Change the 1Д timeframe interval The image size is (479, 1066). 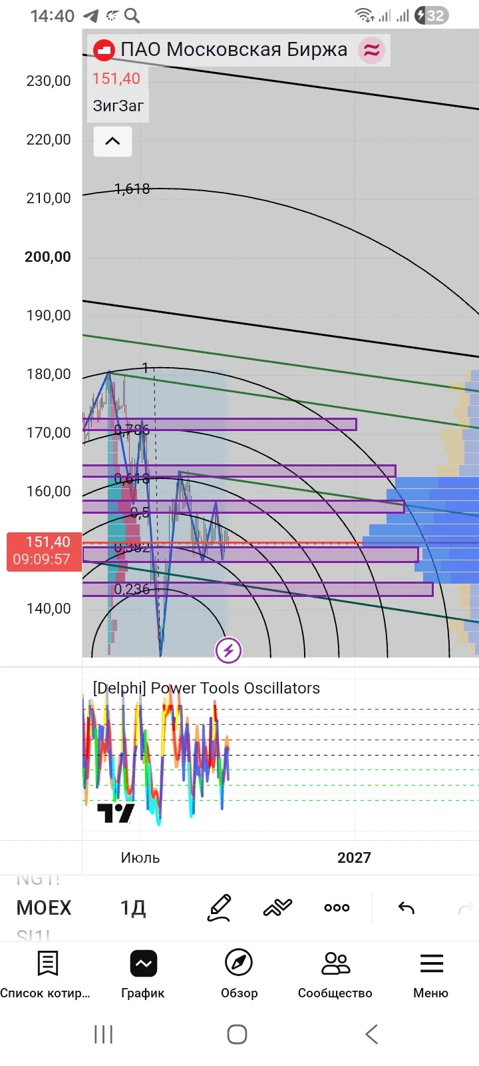click(x=133, y=907)
